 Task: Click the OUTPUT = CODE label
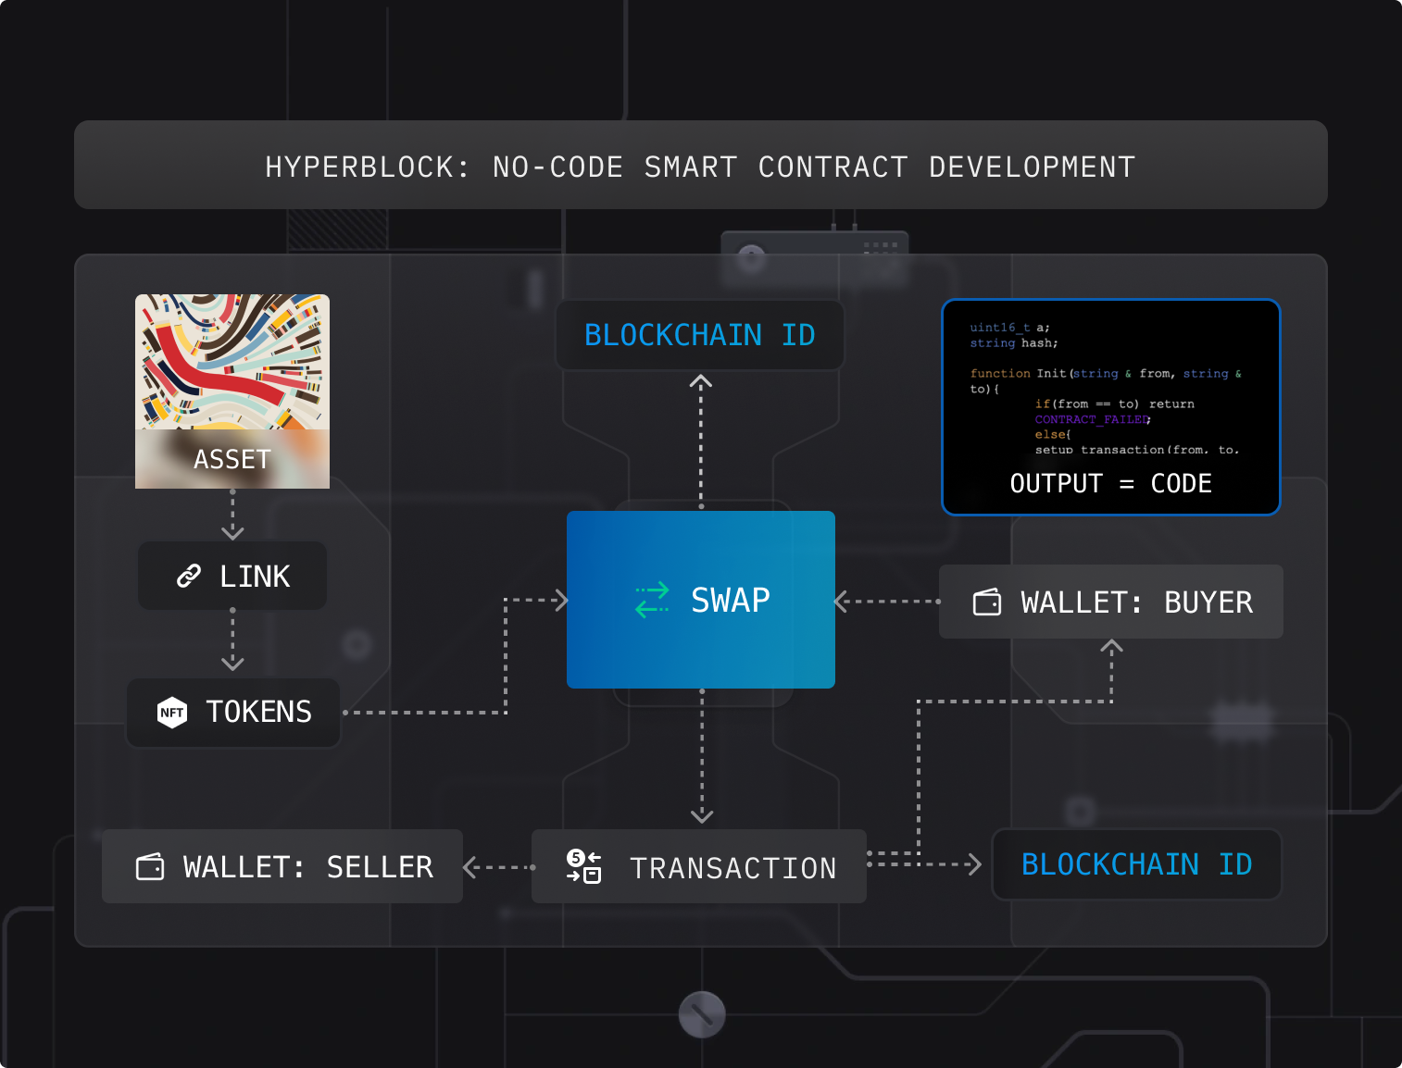tap(1110, 483)
